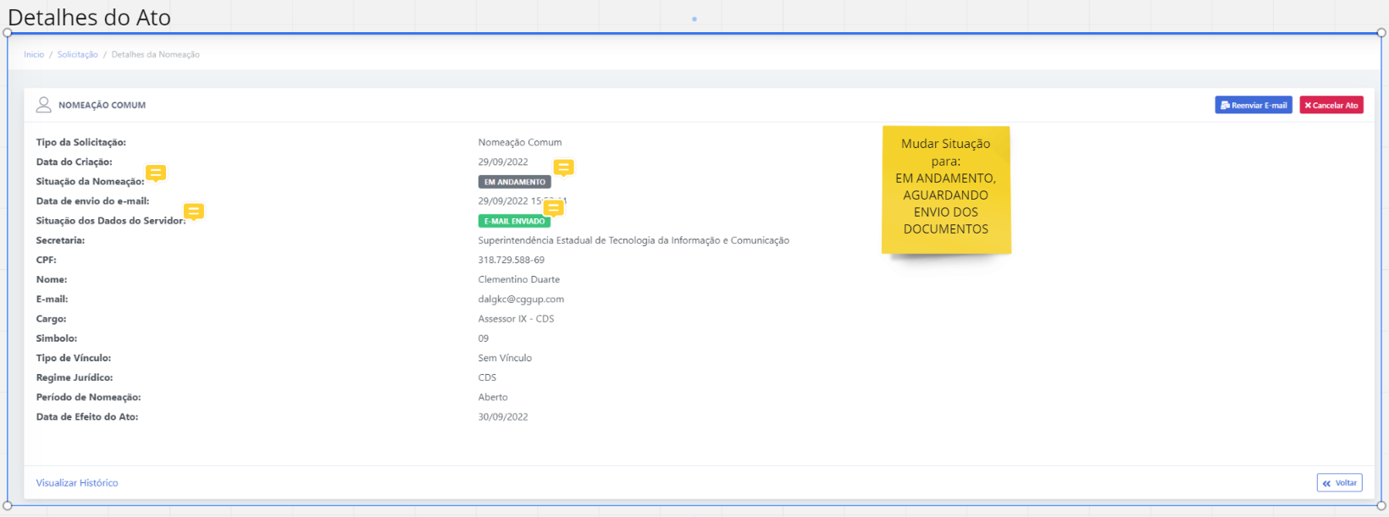The height and width of the screenshot is (517, 1389).
Task: Click the E-MAIL ENVIADO green badge
Action: click(514, 221)
